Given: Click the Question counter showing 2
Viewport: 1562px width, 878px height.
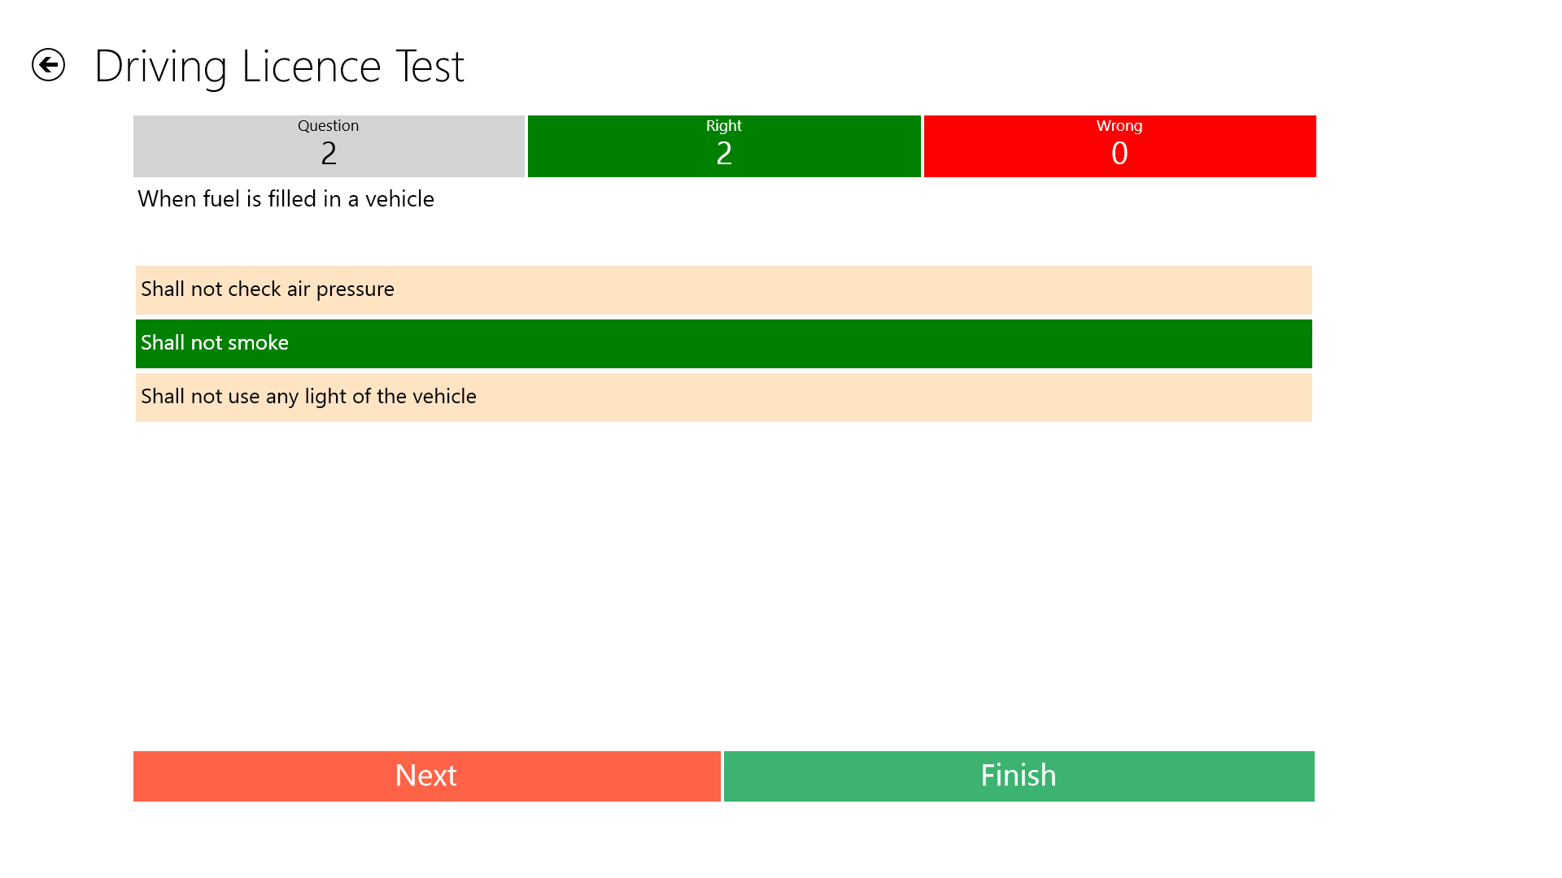Looking at the screenshot, I should (328, 146).
